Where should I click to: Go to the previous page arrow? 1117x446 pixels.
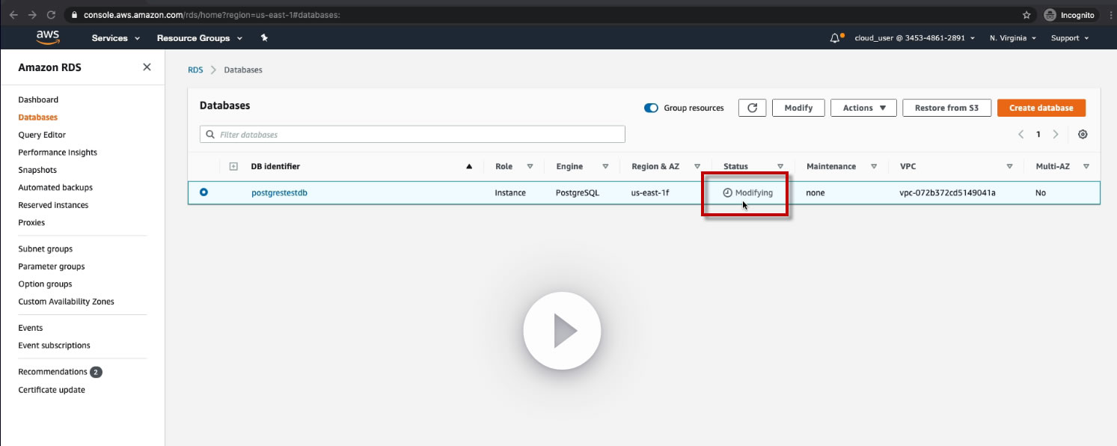1020,135
